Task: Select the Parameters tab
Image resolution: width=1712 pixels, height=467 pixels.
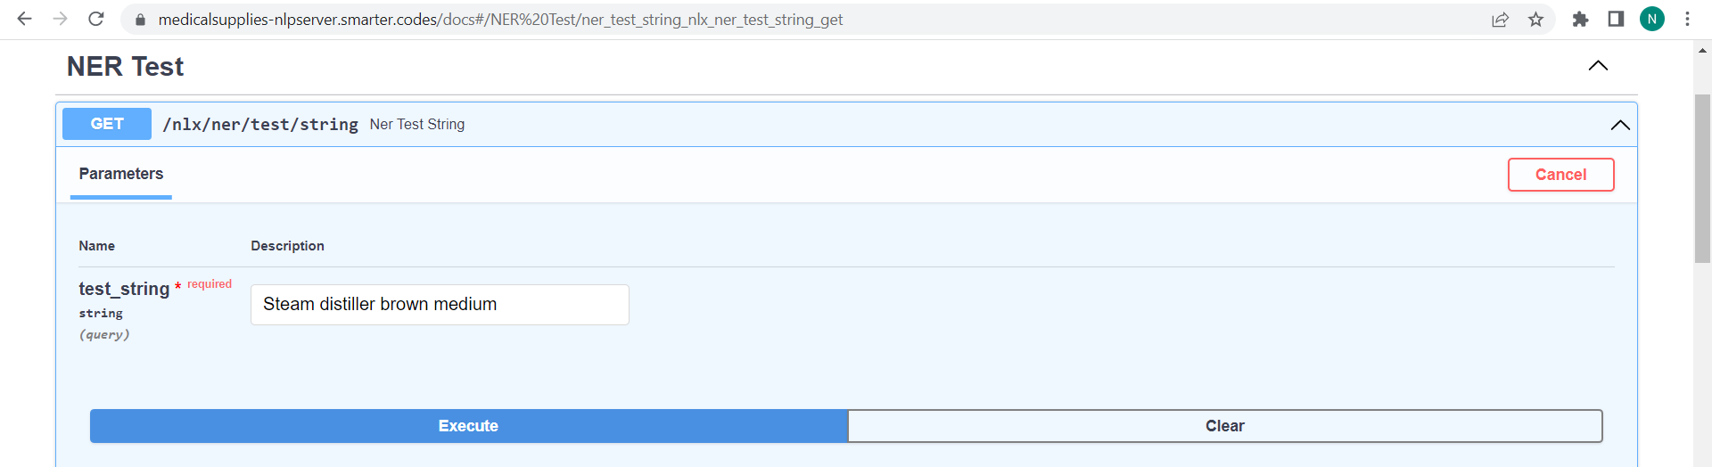Action: [121, 174]
